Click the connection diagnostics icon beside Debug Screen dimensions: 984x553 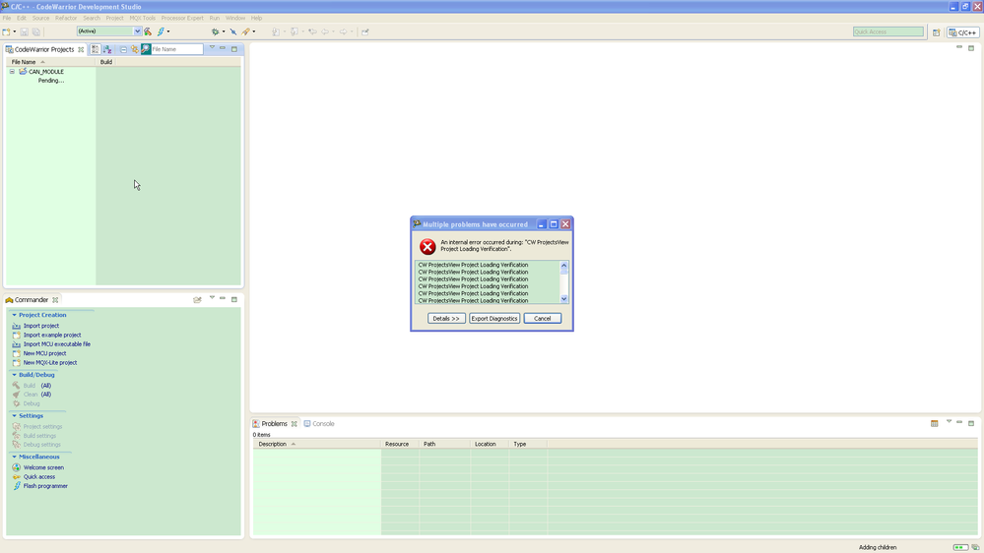coord(233,31)
